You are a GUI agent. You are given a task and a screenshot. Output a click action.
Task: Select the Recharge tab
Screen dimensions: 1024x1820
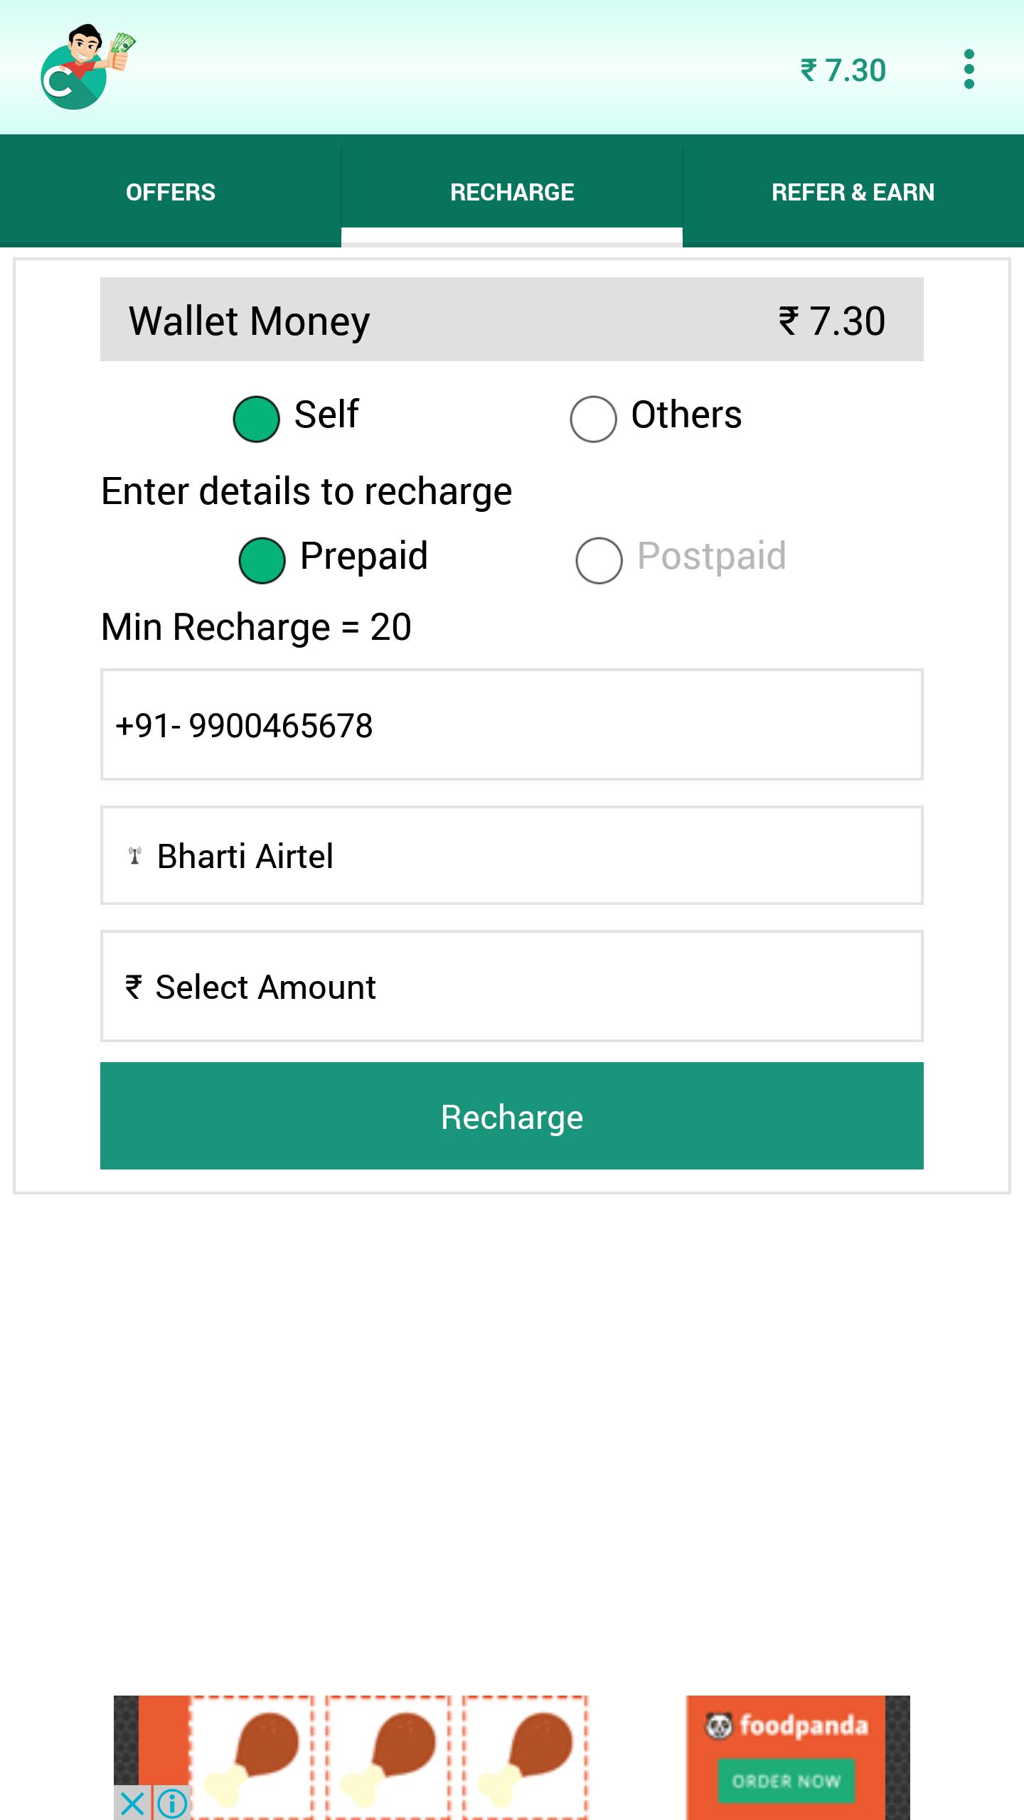(x=512, y=192)
